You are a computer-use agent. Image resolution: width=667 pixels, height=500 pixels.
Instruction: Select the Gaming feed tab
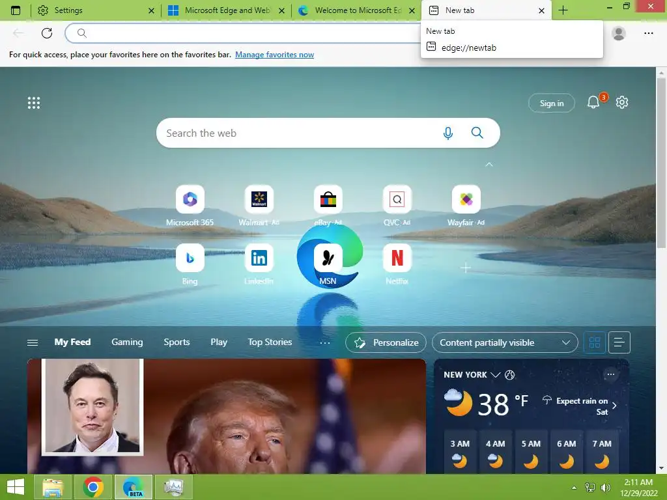click(127, 342)
